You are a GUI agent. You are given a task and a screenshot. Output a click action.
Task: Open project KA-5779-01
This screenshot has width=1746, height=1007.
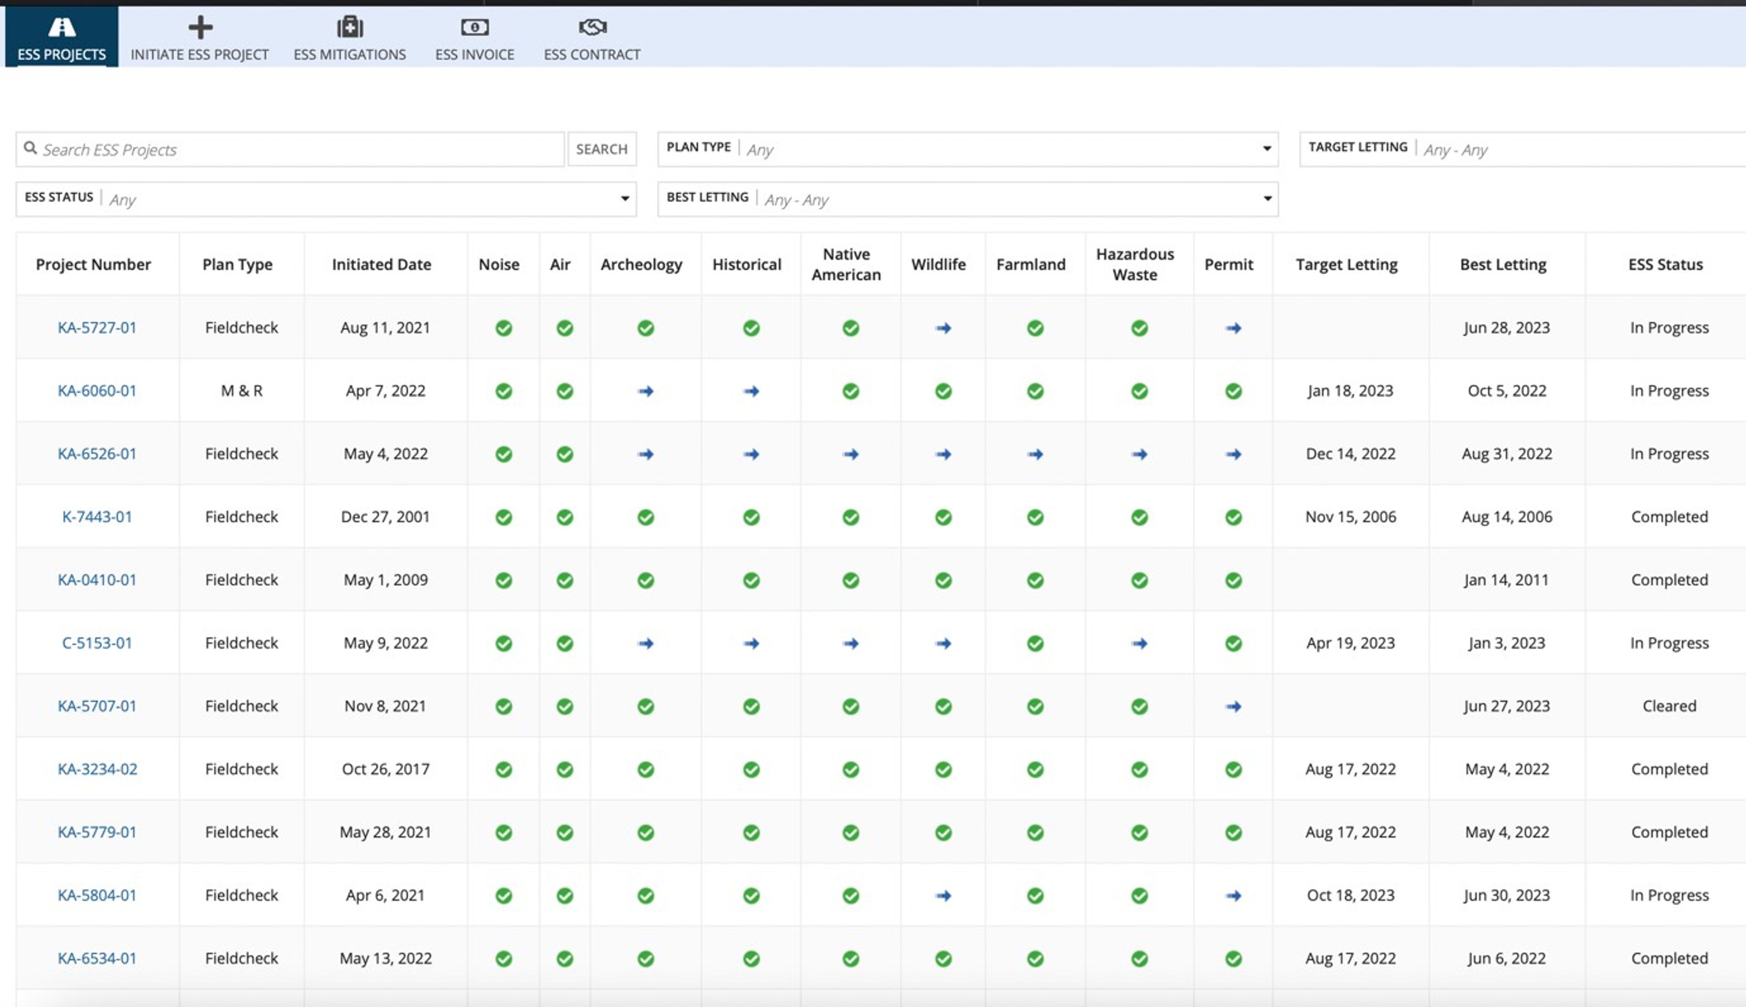[97, 832]
